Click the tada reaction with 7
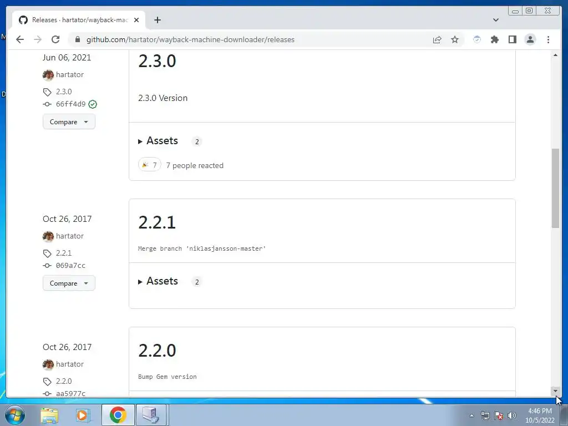This screenshot has height=426, width=568. coord(149,165)
